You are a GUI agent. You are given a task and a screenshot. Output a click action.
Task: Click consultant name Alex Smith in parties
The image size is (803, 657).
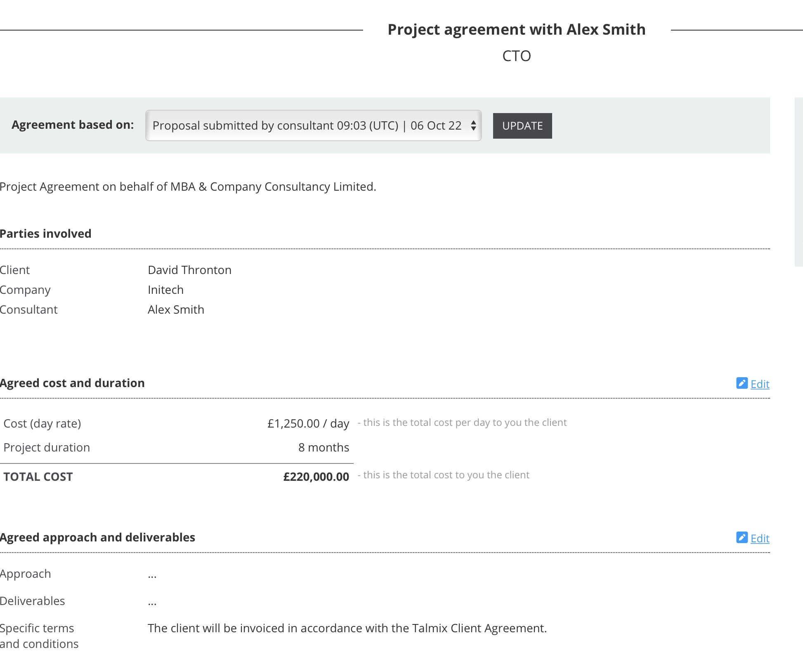(x=176, y=310)
